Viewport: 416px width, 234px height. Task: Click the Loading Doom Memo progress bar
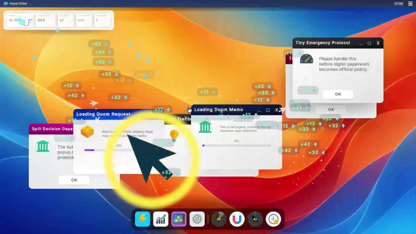[237, 145]
